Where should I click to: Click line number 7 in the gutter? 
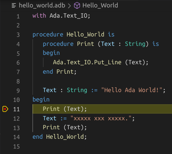click(x=18, y=72)
